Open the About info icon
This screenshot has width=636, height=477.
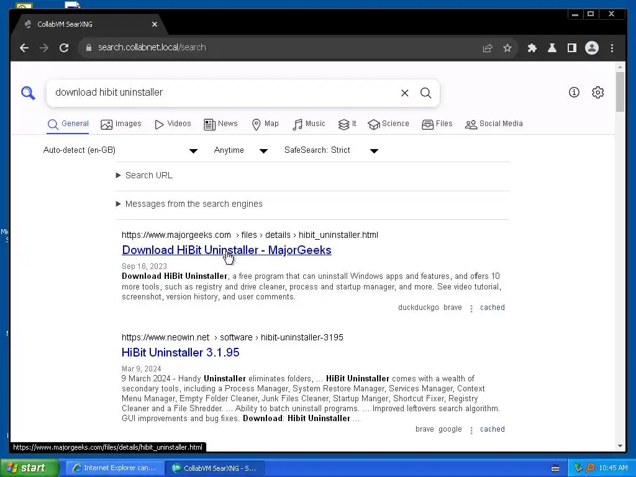(574, 93)
